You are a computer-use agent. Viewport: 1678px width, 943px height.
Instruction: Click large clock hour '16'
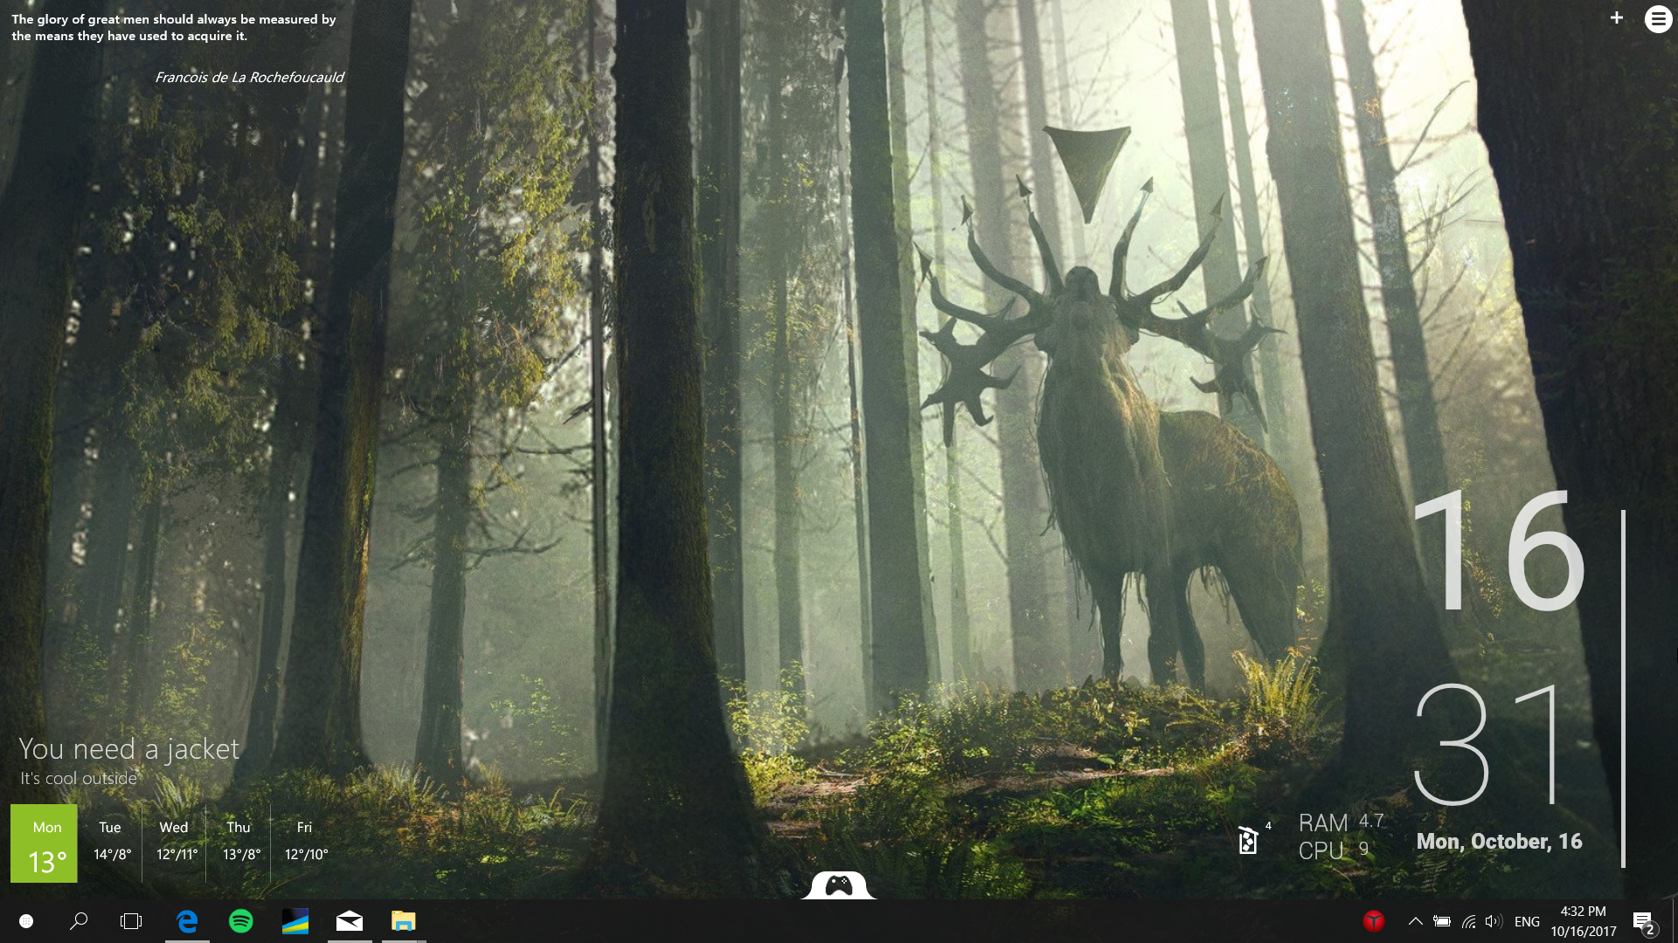pyautogui.click(x=1498, y=551)
